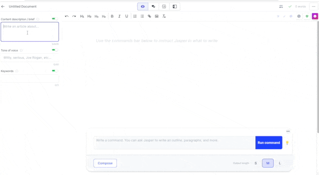Redo the last edit
Screen dimensions: 319x175
click(74, 16)
